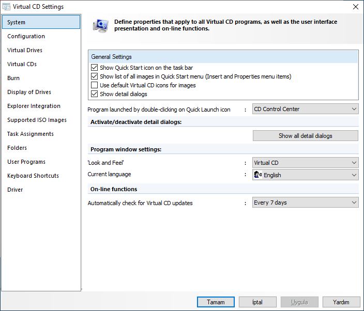The width and height of the screenshot is (364, 311).
Task: Select the System category
Action: [41, 22]
